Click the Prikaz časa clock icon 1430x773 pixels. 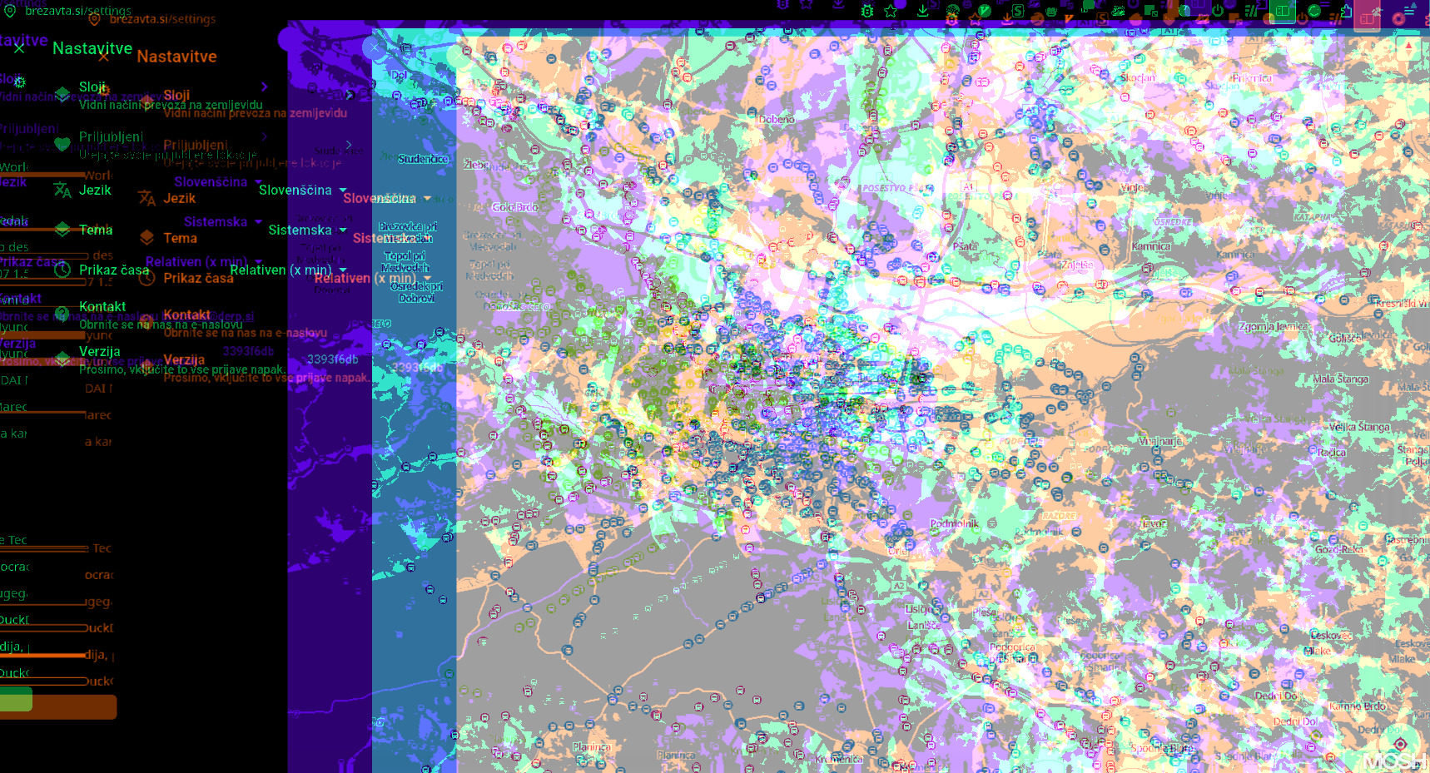[x=62, y=270]
